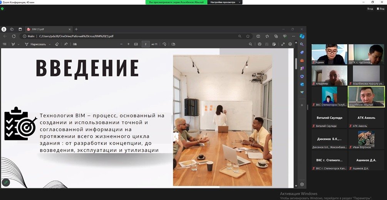Click the Zoom in plus icon
The image size is (387, 200).
point(128,44)
